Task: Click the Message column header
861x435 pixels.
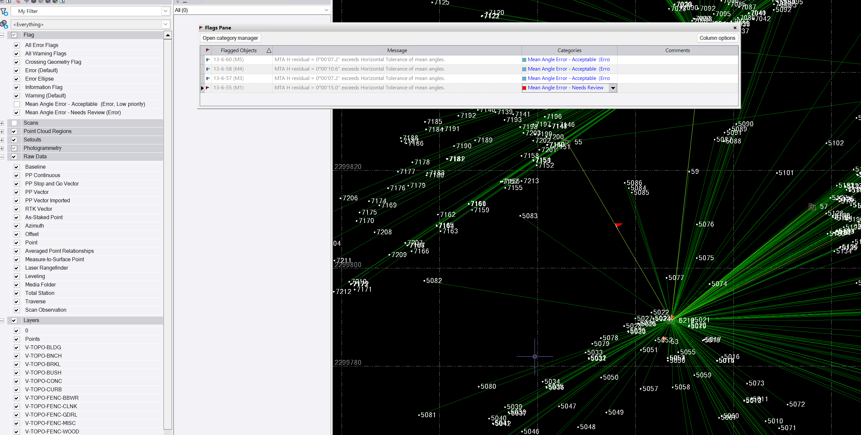Action: [x=397, y=50]
